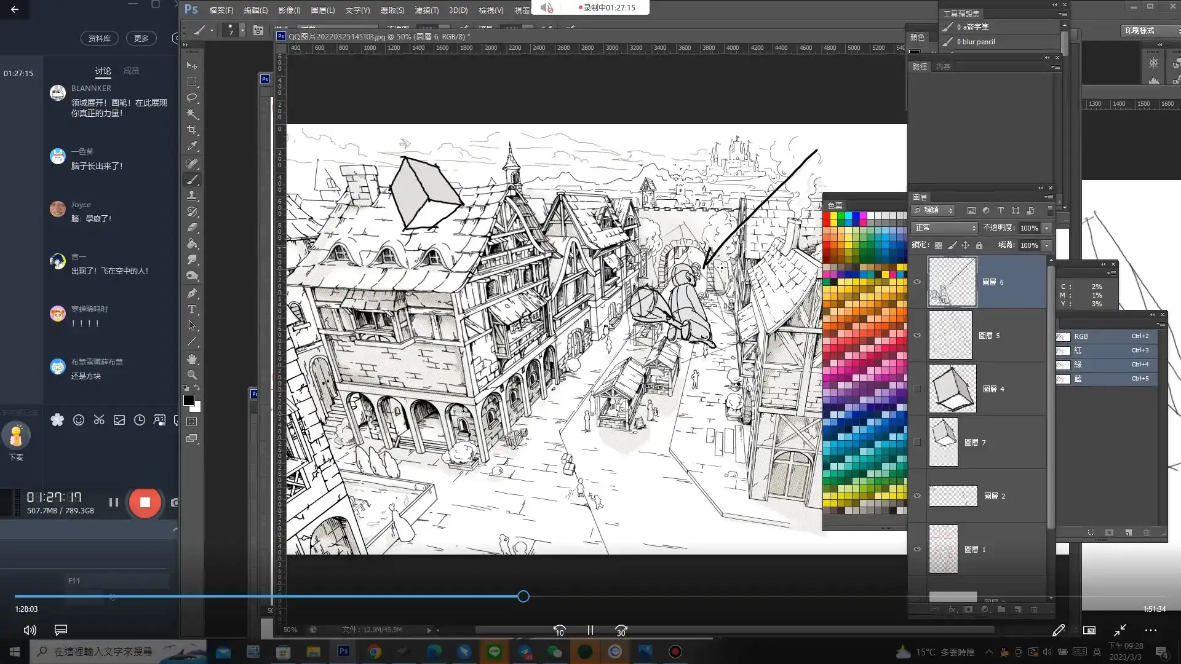Open the layer filter 種類 dropdown
This screenshot has height=664, width=1181.
[934, 210]
